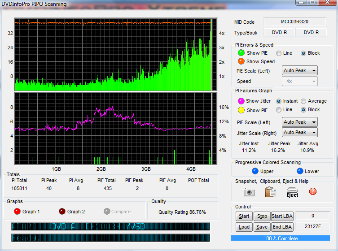The image size is (338, 251).
Task: Click the PIF Total value 435
Action: click(x=108, y=188)
